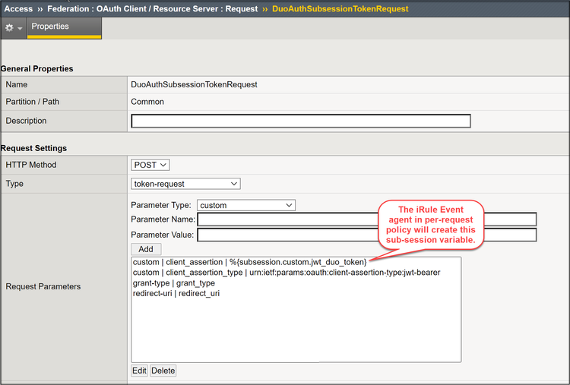Select the client_assertion jwt_duo_token entry
This screenshot has height=385, width=570.
[249, 262]
